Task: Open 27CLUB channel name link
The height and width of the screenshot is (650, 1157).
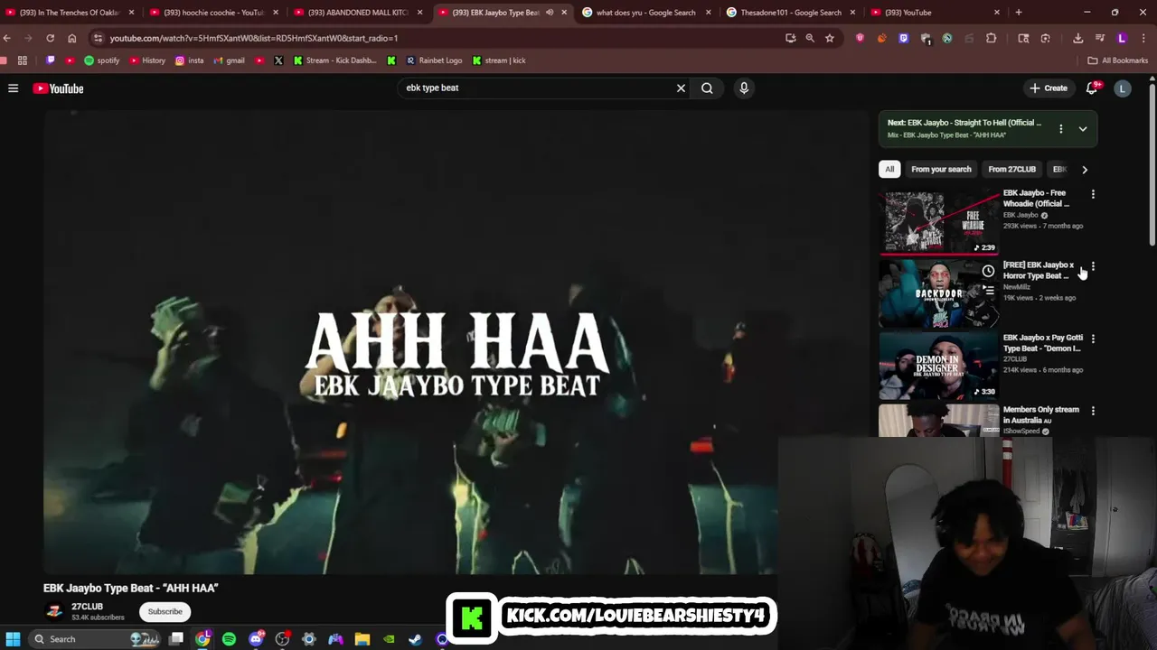Action: tap(87, 607)
